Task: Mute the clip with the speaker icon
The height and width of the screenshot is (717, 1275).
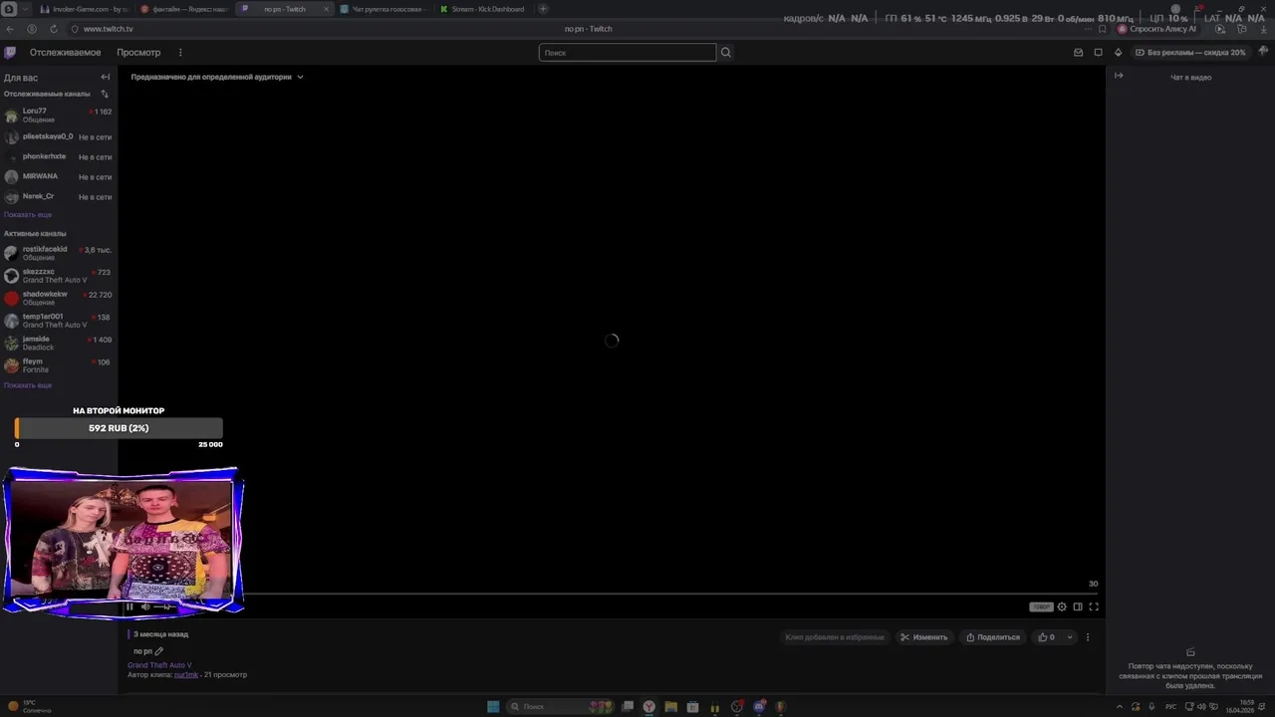Action: point(145,606)
